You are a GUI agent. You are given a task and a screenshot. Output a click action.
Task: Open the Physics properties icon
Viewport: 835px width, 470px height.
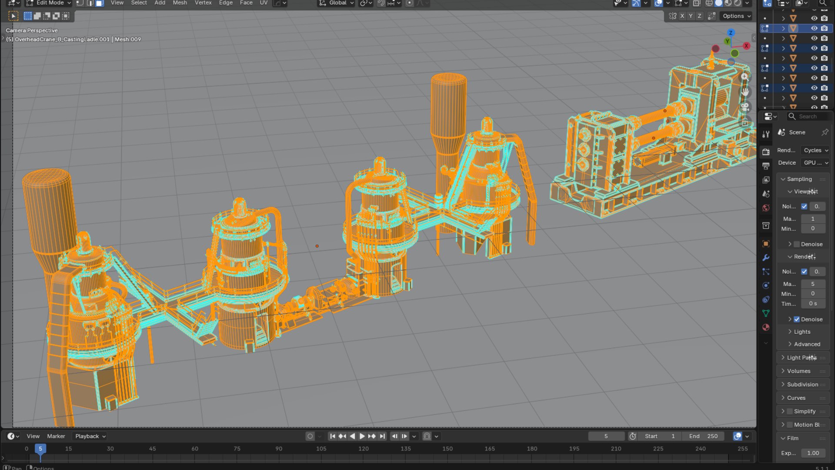pyautogui.click(x=766, y=285)
